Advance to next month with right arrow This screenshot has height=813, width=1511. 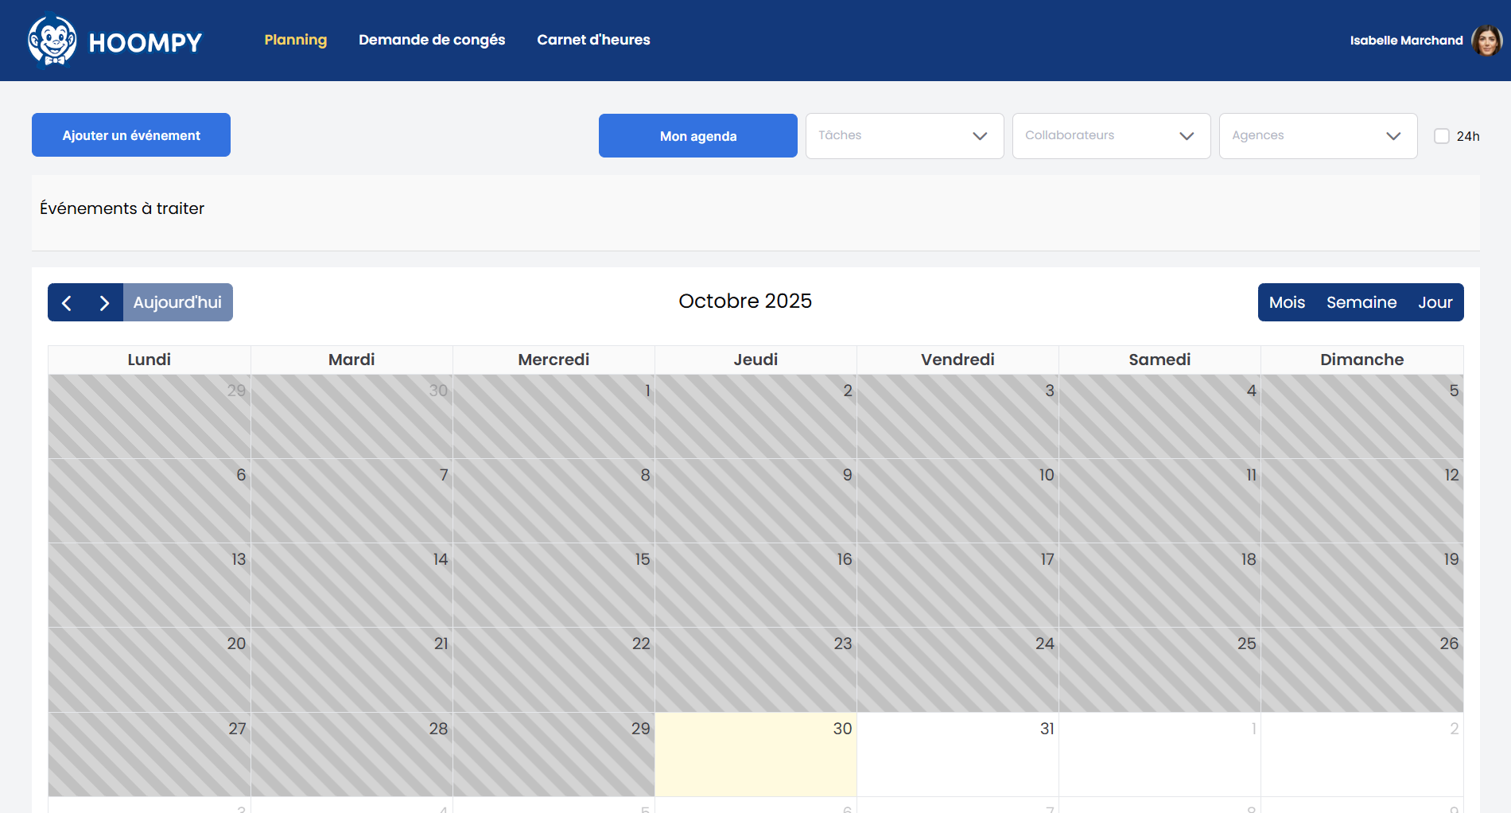point(104,303)
